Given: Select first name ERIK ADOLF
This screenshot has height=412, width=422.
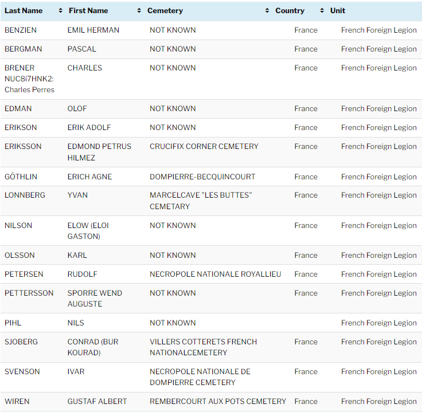Looking at the screenshot, I should pyautogui.click(x=89, y=127).
